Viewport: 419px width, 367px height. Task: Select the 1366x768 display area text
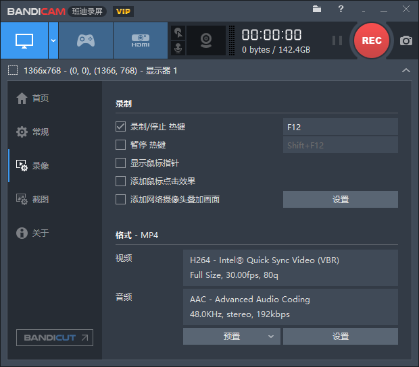(100, 71)
